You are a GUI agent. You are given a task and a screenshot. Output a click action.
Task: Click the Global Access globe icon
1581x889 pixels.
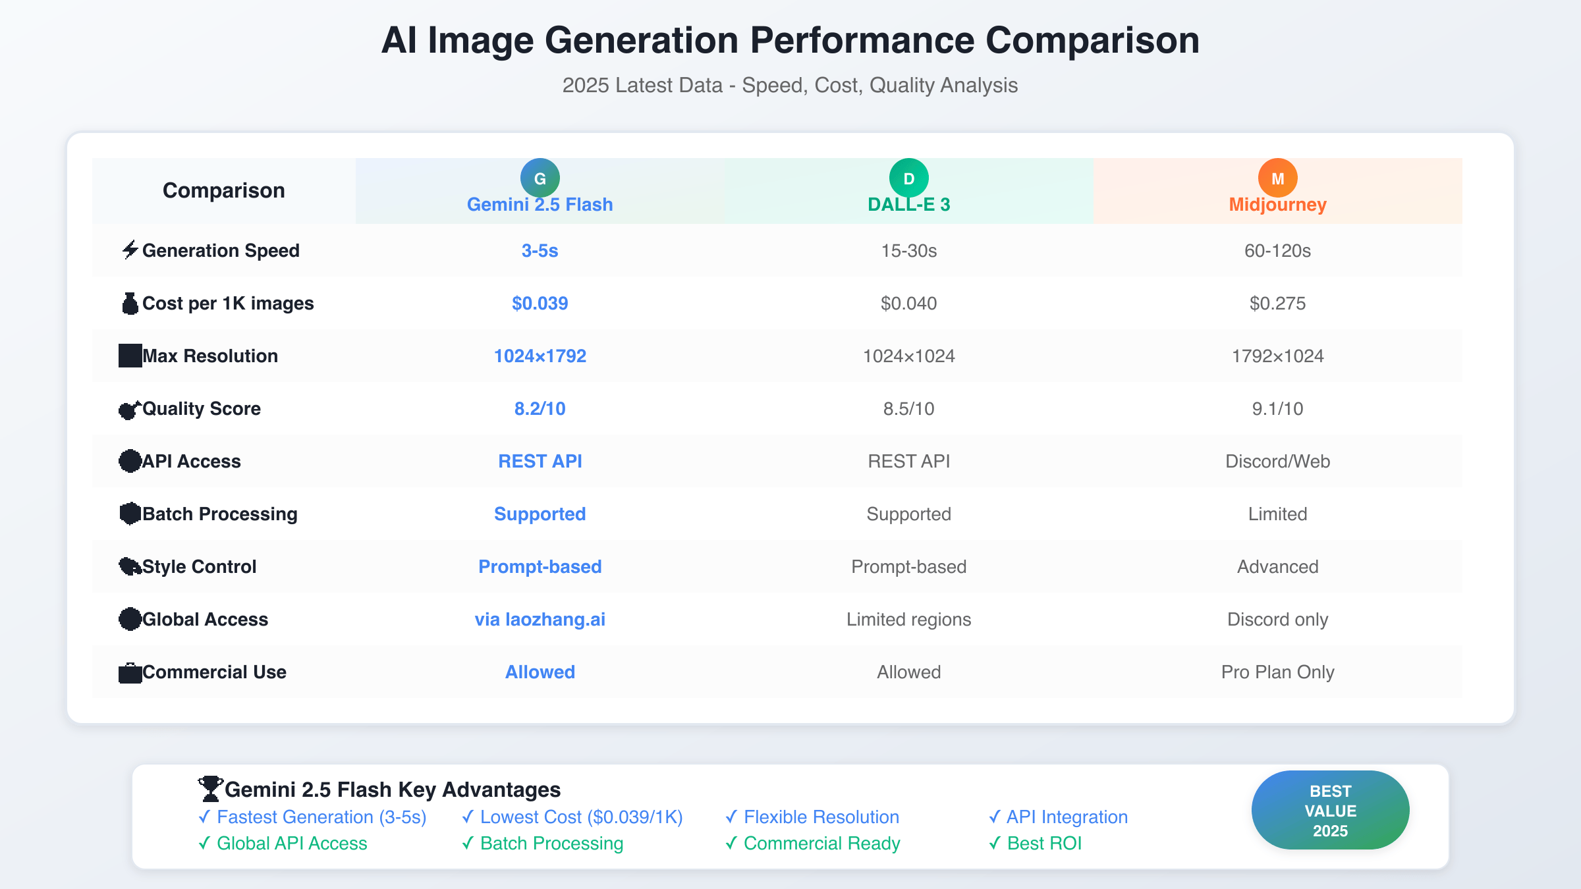point(130,619)
